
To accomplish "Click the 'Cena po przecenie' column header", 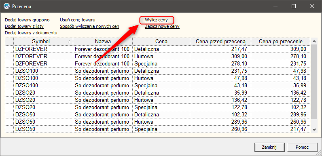I will 280,42.
